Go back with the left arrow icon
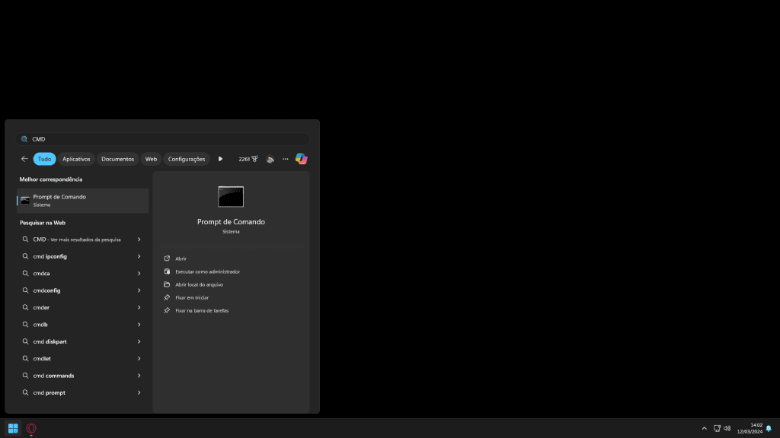Screen dimensions: 780x438 point(24,159)
